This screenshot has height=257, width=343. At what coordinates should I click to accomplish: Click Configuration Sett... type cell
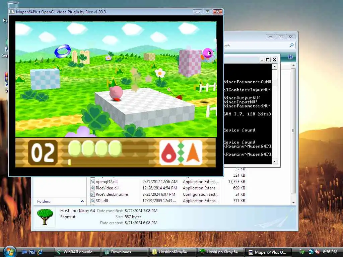tap(201, 194)
